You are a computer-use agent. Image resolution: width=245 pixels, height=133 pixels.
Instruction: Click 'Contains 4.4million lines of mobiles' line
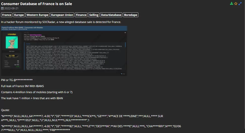point(37,92)
